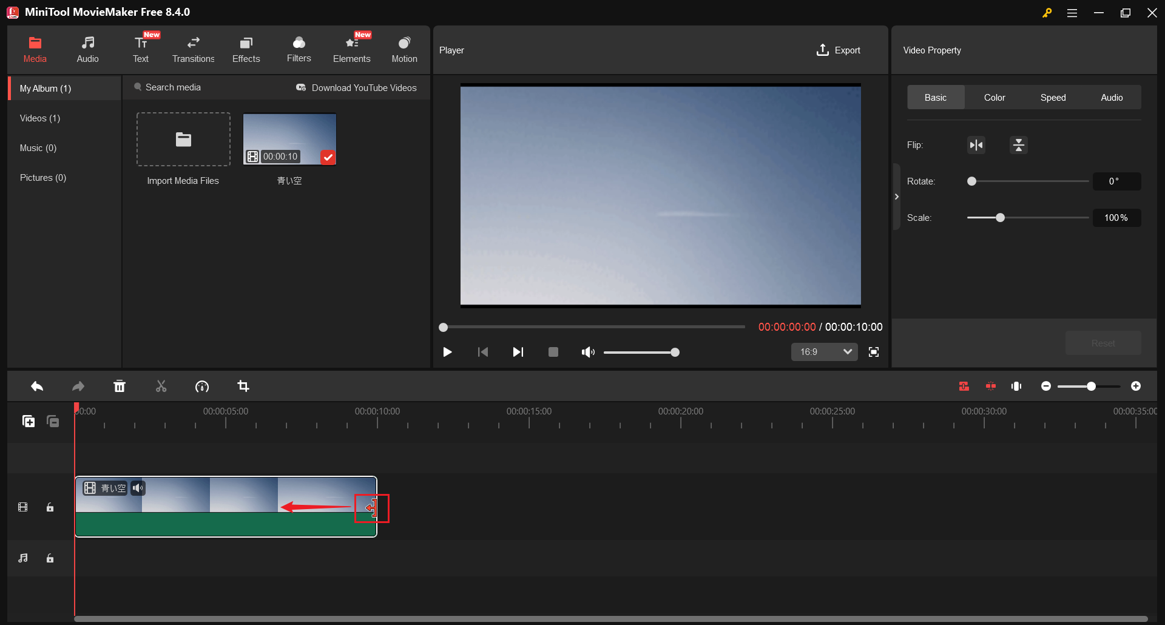
Task: Select the Crop tool above the timeline
Action: click(243, 387)
